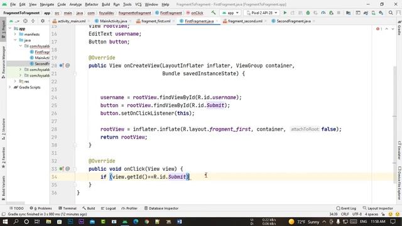
Task: Click the UTF-8 encoding in status bar
Action: [x=357, y=214]
